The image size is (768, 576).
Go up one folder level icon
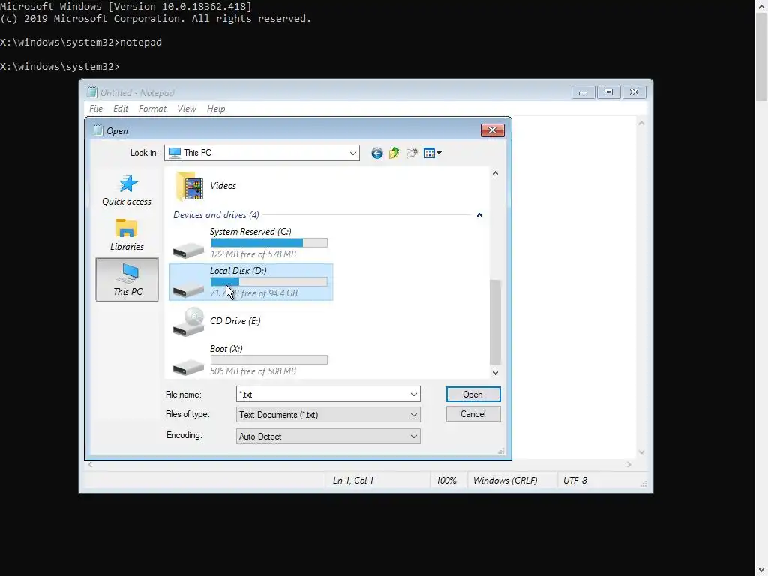point(394,153)
